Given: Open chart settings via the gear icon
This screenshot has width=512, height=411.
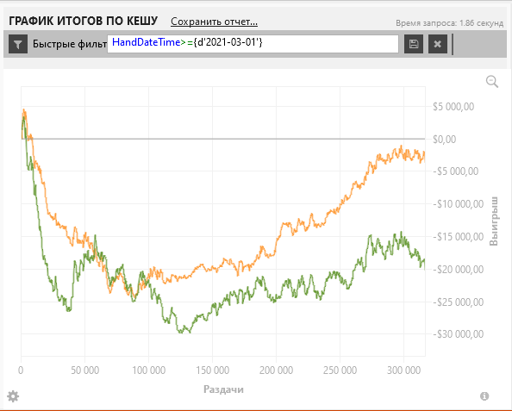Looking at the screenshot, I should [13, 396].
